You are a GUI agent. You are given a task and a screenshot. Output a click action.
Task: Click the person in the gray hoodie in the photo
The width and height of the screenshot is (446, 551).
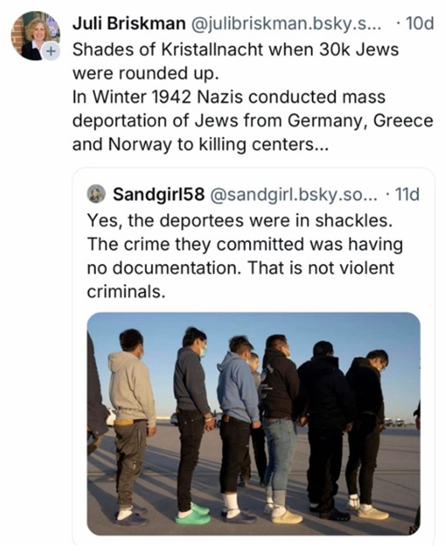coord(131,426)
